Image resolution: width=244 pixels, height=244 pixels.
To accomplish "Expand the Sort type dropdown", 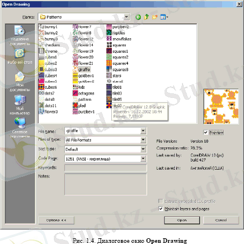I will pos(143,149).
